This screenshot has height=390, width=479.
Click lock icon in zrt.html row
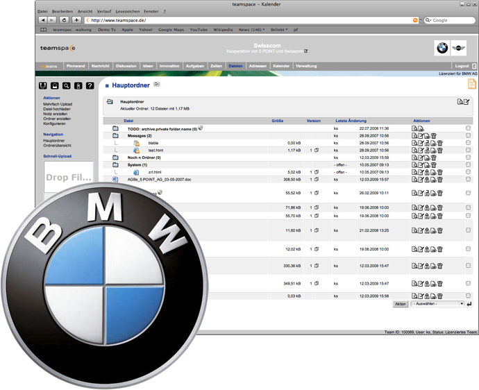pyautogui.click(x=427, y=172)
